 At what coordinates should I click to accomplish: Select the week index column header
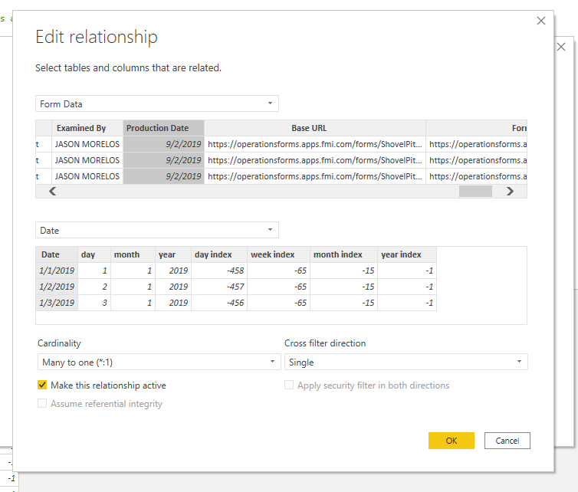click(279, 254)
